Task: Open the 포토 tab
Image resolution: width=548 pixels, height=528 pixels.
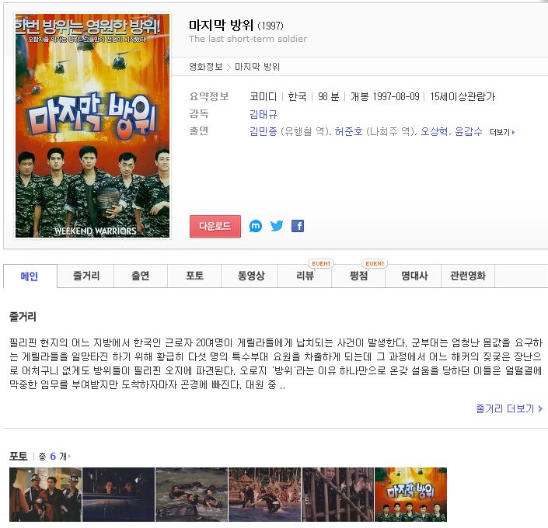Action: [194, 276]
